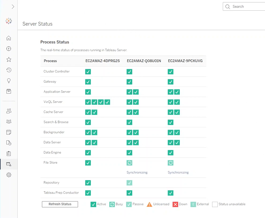Open Jobs using the document-clock icon
Image resolution: width=265 pixels, height=218 pixels.
[x=9, y=143]
